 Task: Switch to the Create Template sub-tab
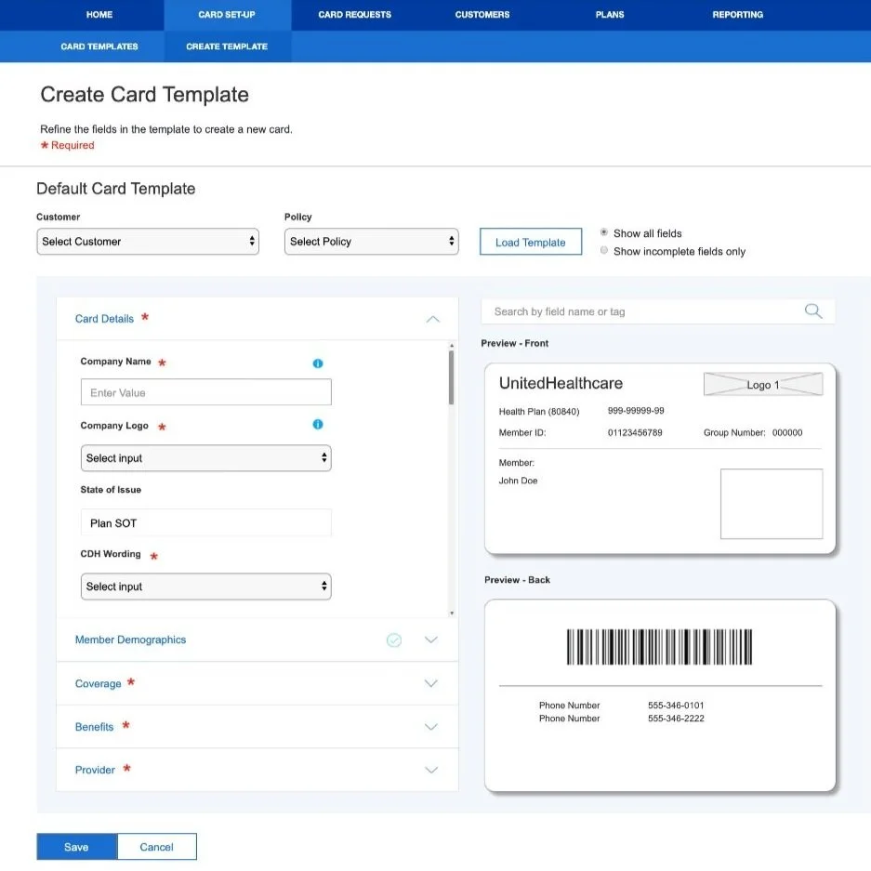click(x=227, y=46)
